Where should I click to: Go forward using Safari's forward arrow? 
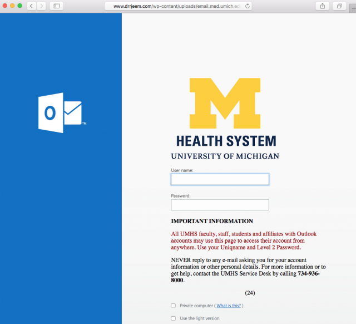click(x=41, y=6)
